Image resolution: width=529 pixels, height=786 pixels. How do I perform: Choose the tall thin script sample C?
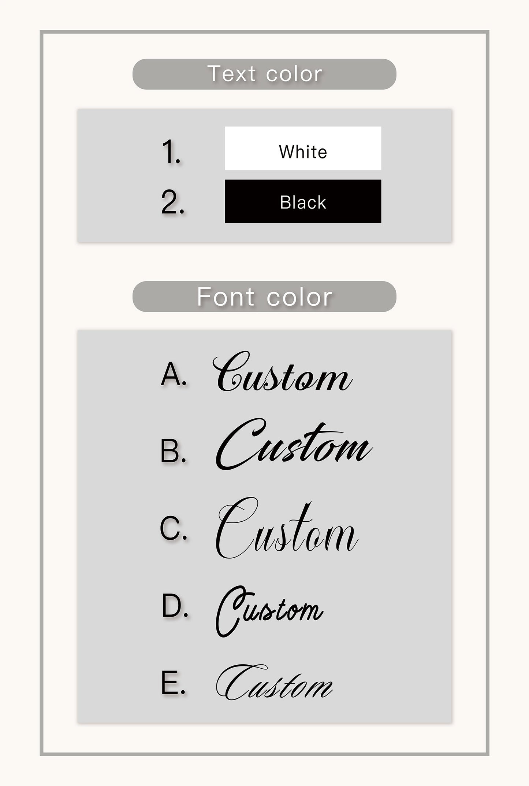287,528
